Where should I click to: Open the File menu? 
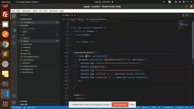click(x=13, y=11)
